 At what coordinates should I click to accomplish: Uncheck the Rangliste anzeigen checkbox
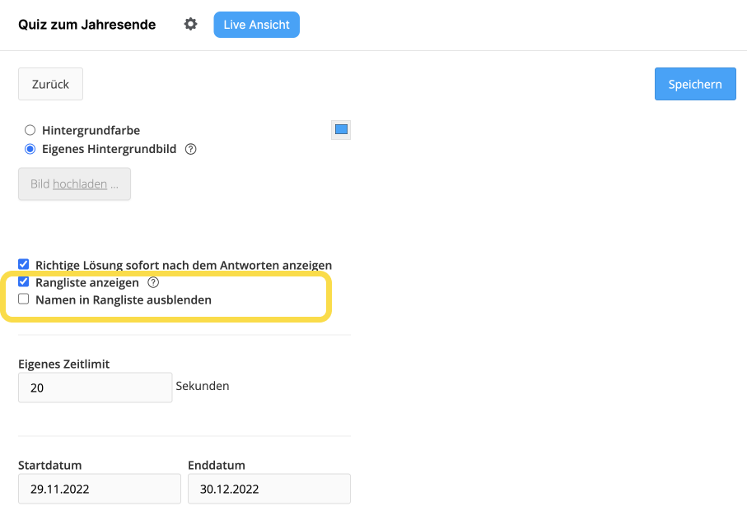click(x=23, y=281)
